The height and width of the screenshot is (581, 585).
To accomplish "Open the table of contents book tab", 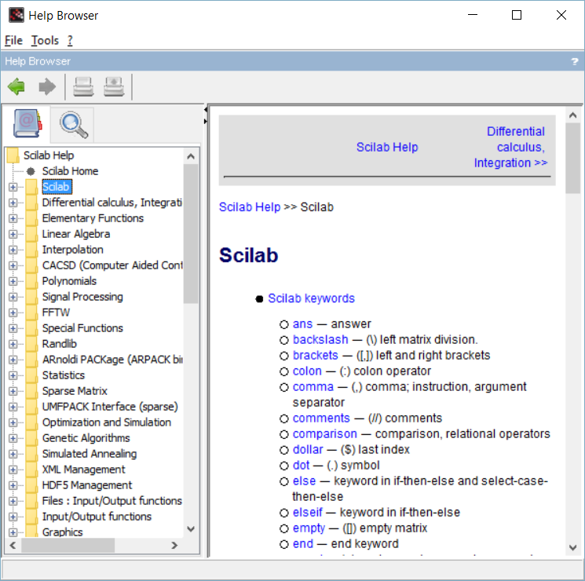I will click(x=27, y=123).
